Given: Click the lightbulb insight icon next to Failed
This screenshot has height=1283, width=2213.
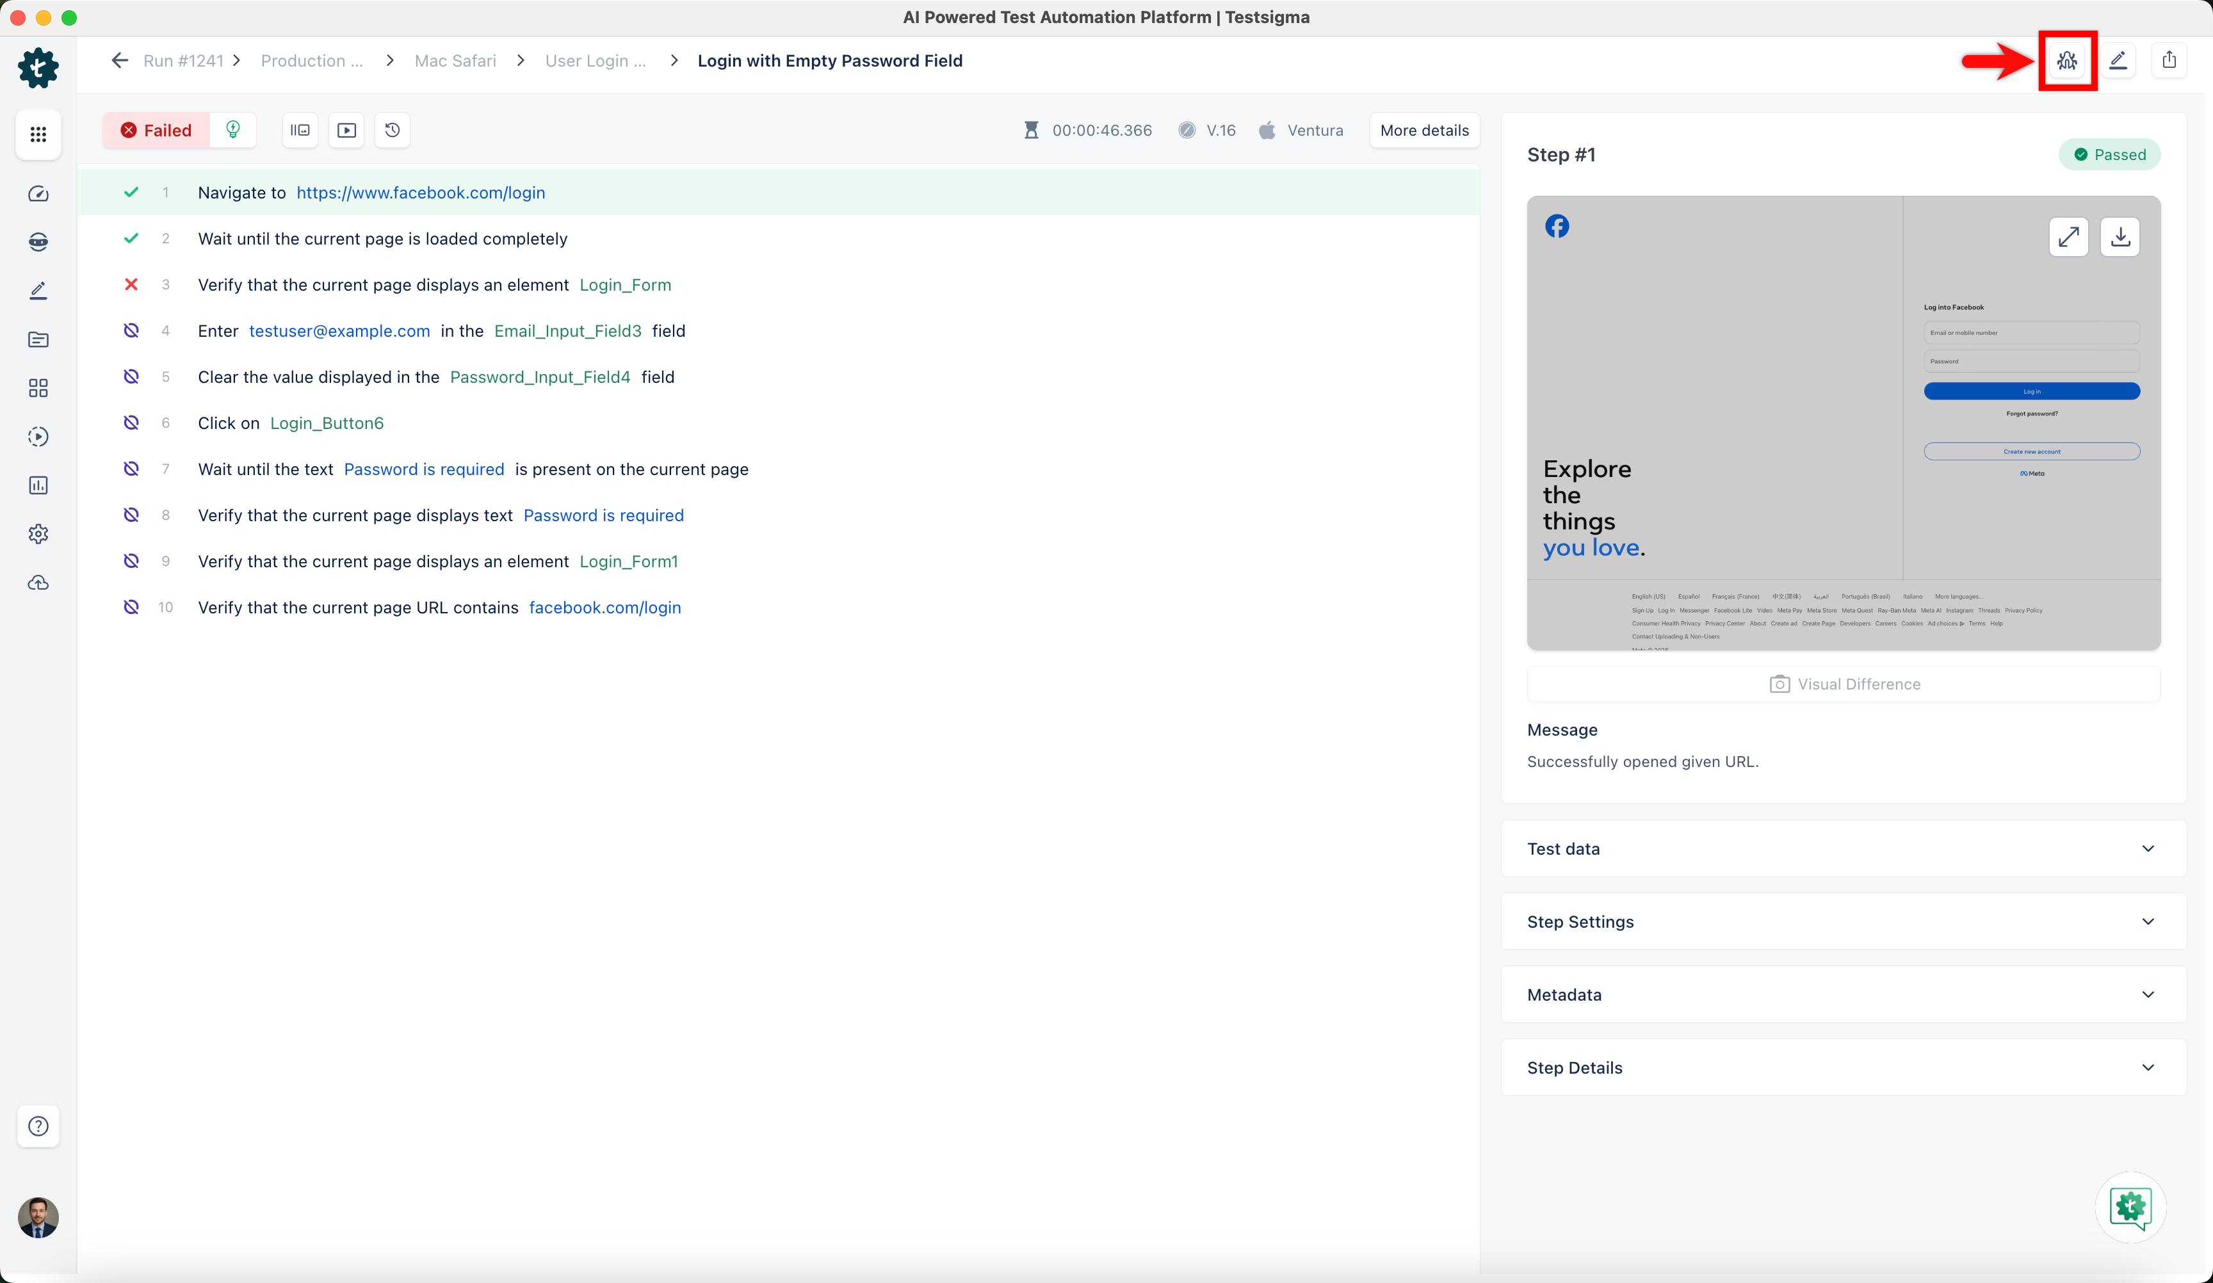Looking at the screenshot, I should click(232, 130).
